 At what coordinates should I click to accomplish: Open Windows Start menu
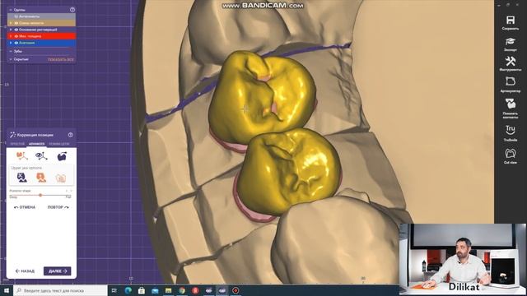point(7,290)
